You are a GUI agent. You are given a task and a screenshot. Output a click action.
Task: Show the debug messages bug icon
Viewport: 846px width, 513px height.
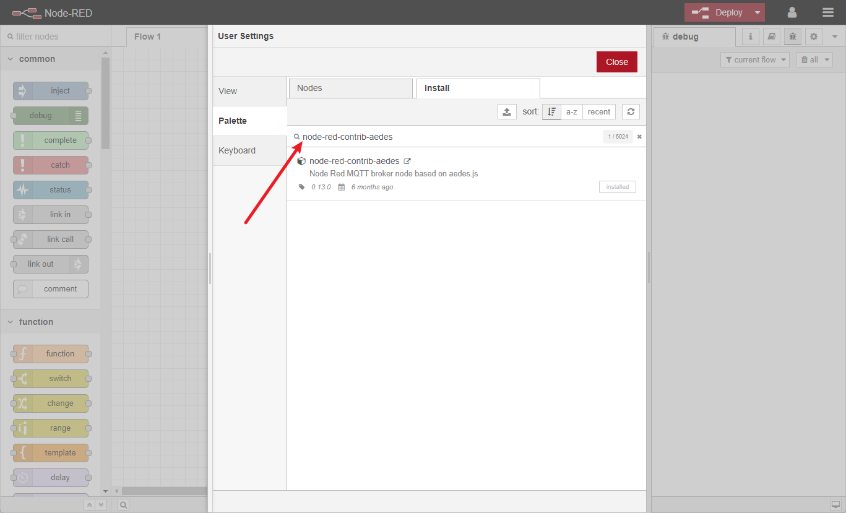pyautogui.click(x=793, y=37)
